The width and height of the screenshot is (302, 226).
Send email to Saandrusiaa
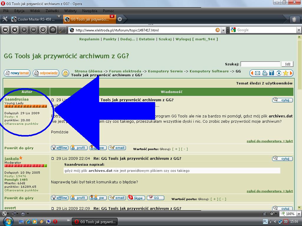(x=117, y=148)
